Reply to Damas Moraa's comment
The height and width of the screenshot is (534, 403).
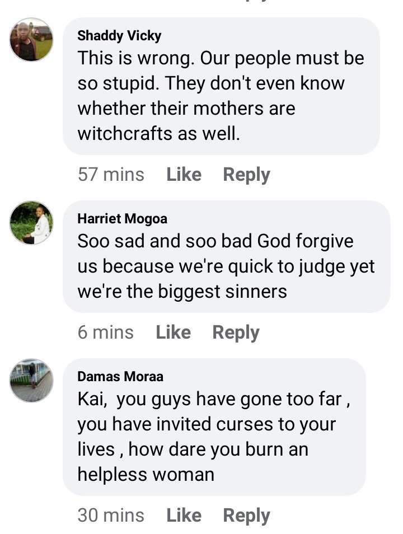click(246, 516)
